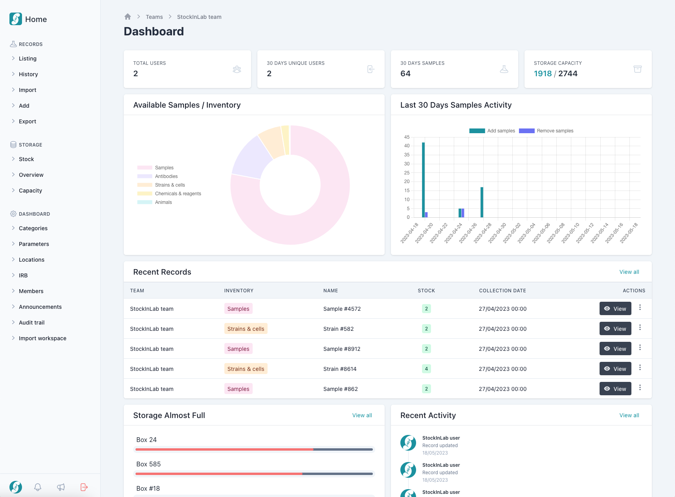Expand the Stock chevron
Viewport: 675px width, 497px height.
click(x=13, y=159)
